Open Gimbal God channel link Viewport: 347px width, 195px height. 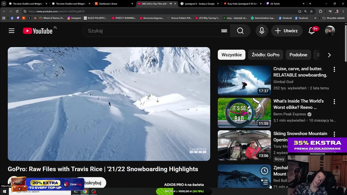(x=283, y=82)
